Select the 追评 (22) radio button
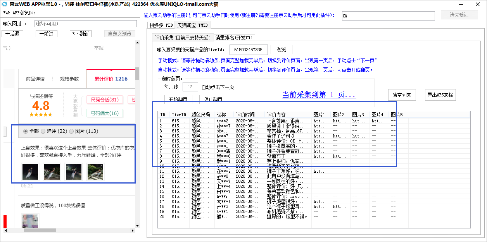Image resolution: width=487 pixels, height=242 pixels. click(x=43, y=131)
